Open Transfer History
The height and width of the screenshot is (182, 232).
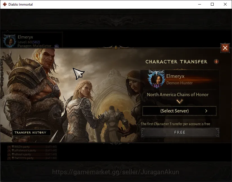31,132
